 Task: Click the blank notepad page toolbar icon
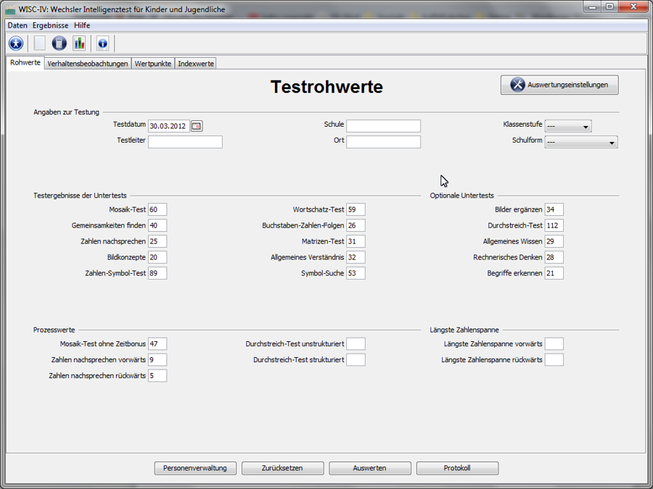point(39,43)
